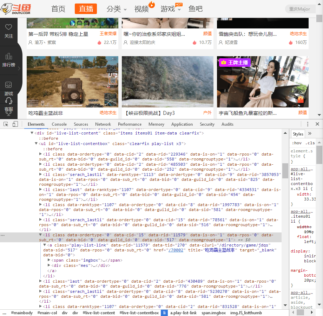Expand the li with data-rid 485503

point(40,164)
